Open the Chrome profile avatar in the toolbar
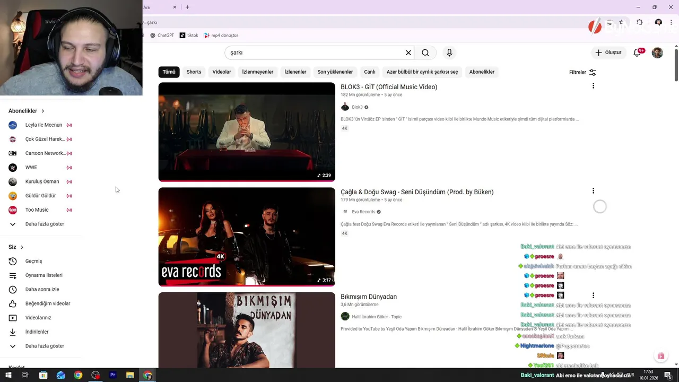This screenshot has height=382, width=679. 658,22
